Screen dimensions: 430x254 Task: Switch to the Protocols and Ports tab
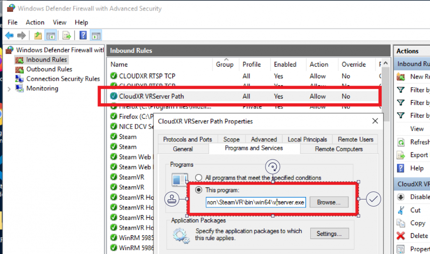tap(187, 139)
